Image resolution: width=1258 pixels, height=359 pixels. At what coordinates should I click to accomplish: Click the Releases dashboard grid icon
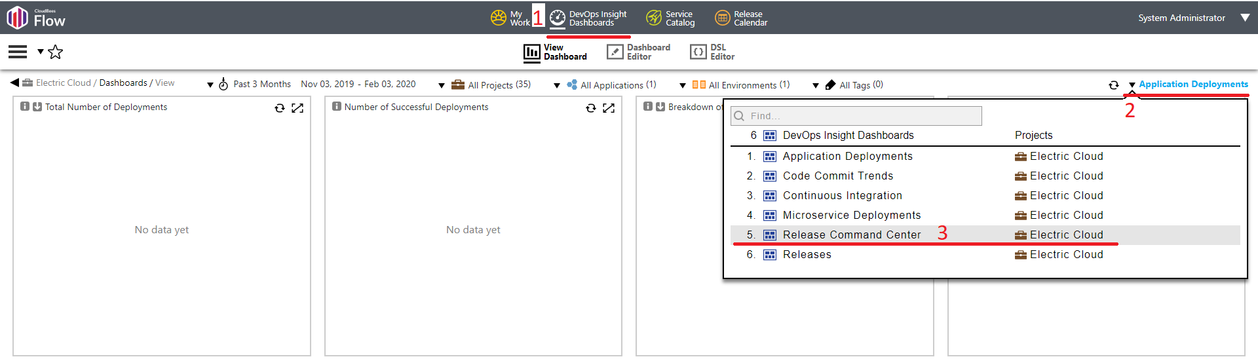(x=770, y=255)
